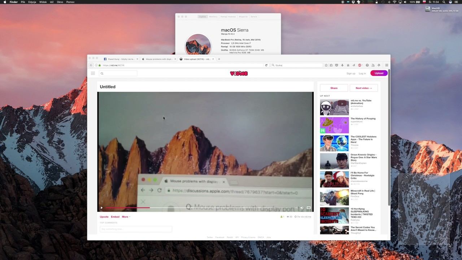The height and width of the screenshot is (260, 462).
Task: Select the Monitory tab in About This Mac
Action: [213, 17]
